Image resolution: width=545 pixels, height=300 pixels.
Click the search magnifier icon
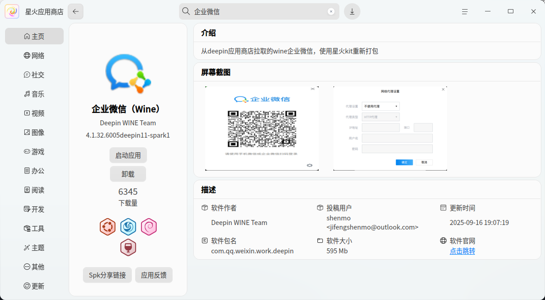pyautogui.click(x=186, y=11)
